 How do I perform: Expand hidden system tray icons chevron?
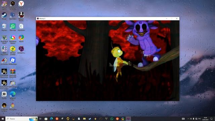pyautogui.click(x=188, y=119)
